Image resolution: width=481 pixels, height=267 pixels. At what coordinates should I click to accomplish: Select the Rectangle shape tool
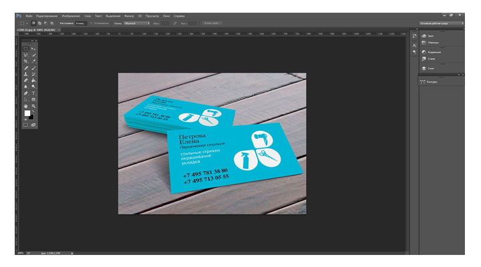(x=33, y=99)
